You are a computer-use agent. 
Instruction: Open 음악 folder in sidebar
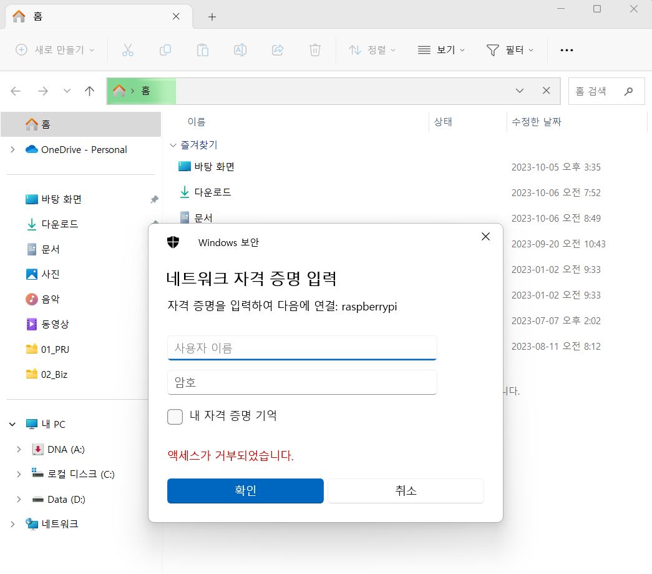51,299
